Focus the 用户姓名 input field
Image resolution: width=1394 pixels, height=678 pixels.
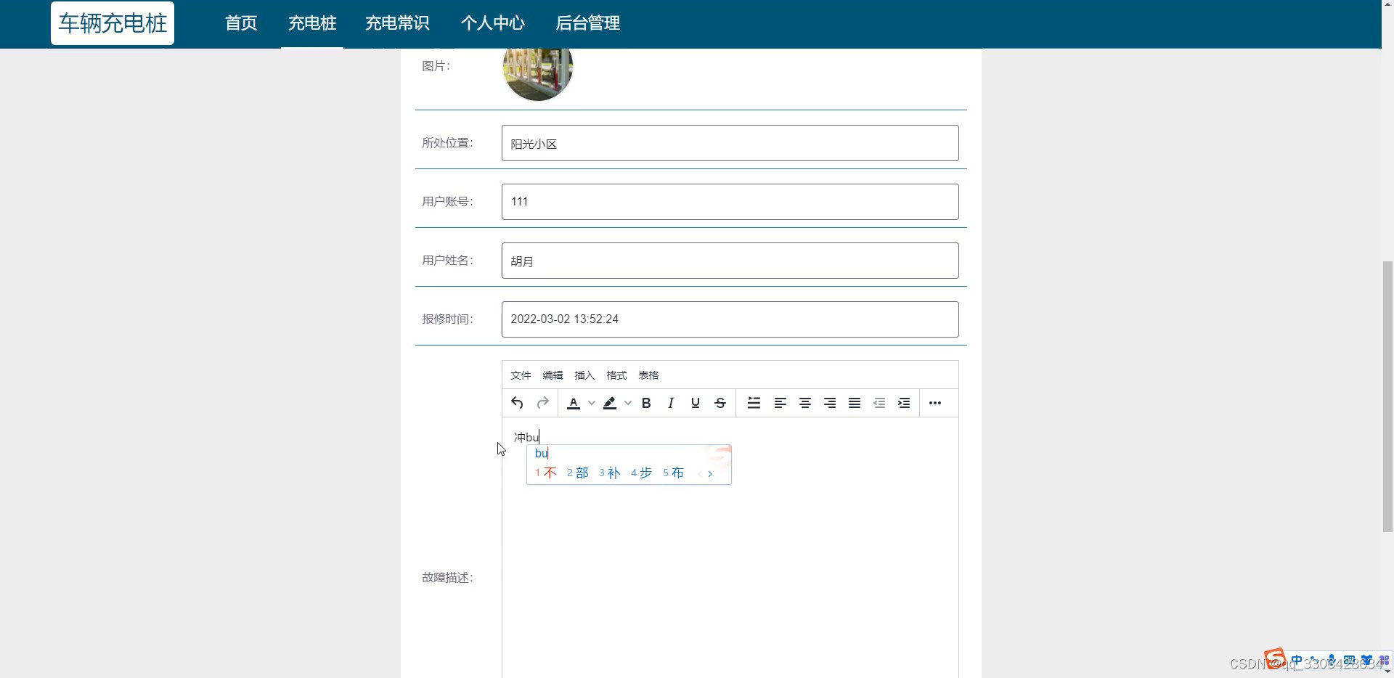coord(730,261)
